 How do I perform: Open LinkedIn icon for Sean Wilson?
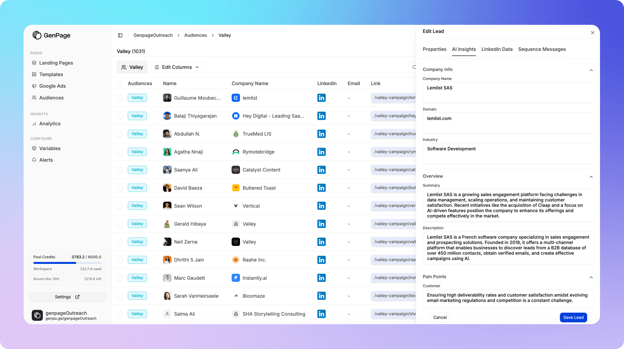point(321,206)
